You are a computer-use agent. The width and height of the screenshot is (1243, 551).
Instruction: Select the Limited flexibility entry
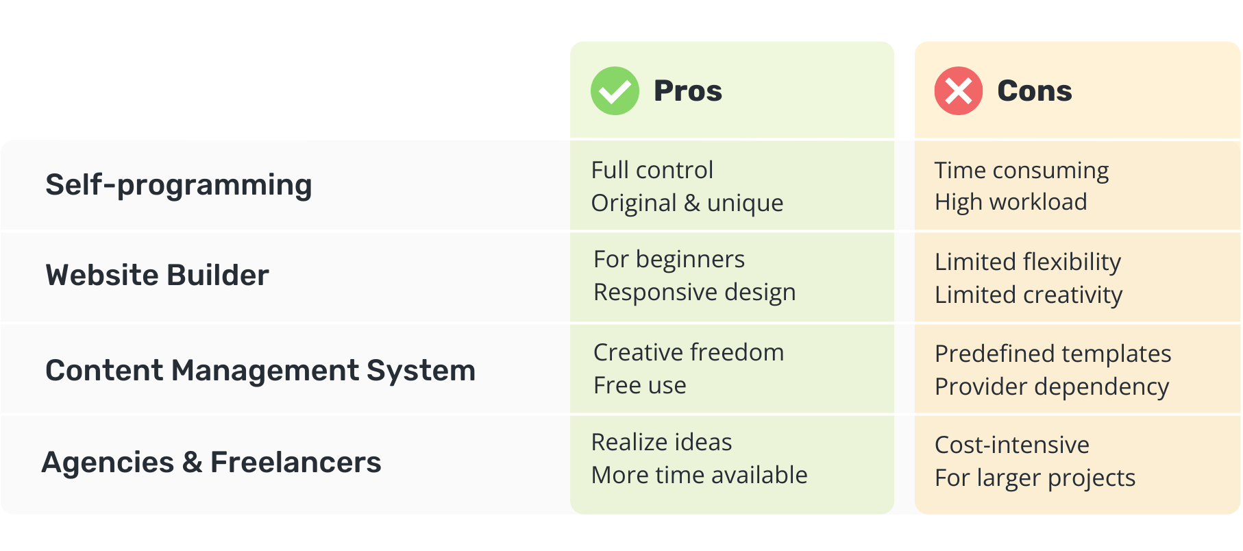click(1028, 262)
